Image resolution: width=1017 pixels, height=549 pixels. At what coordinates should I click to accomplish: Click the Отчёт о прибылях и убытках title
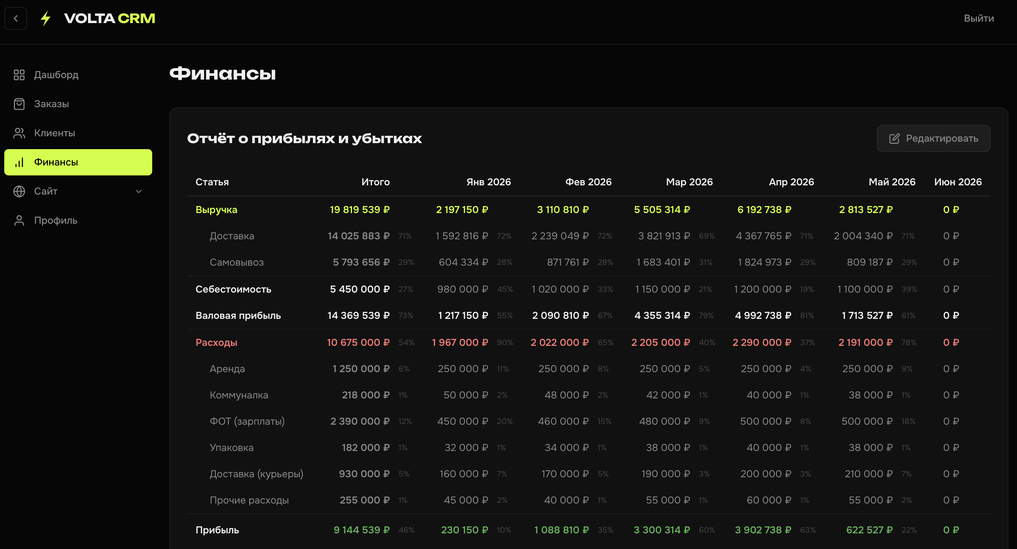tap(304, 138)
